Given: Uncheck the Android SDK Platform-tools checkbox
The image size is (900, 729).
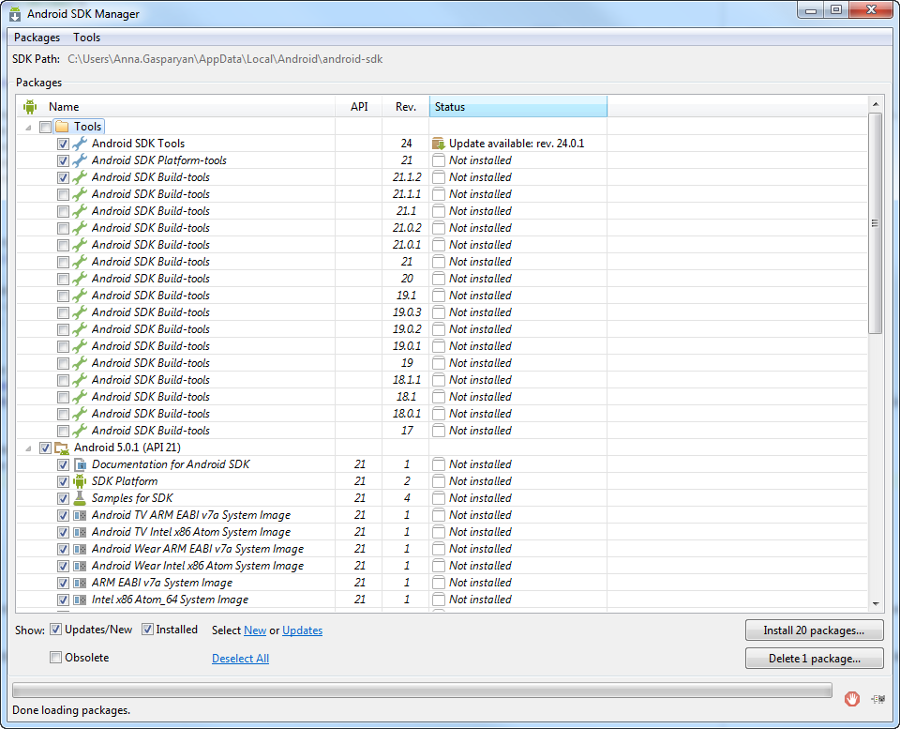Looking at the screenshot, I should 63,160.
